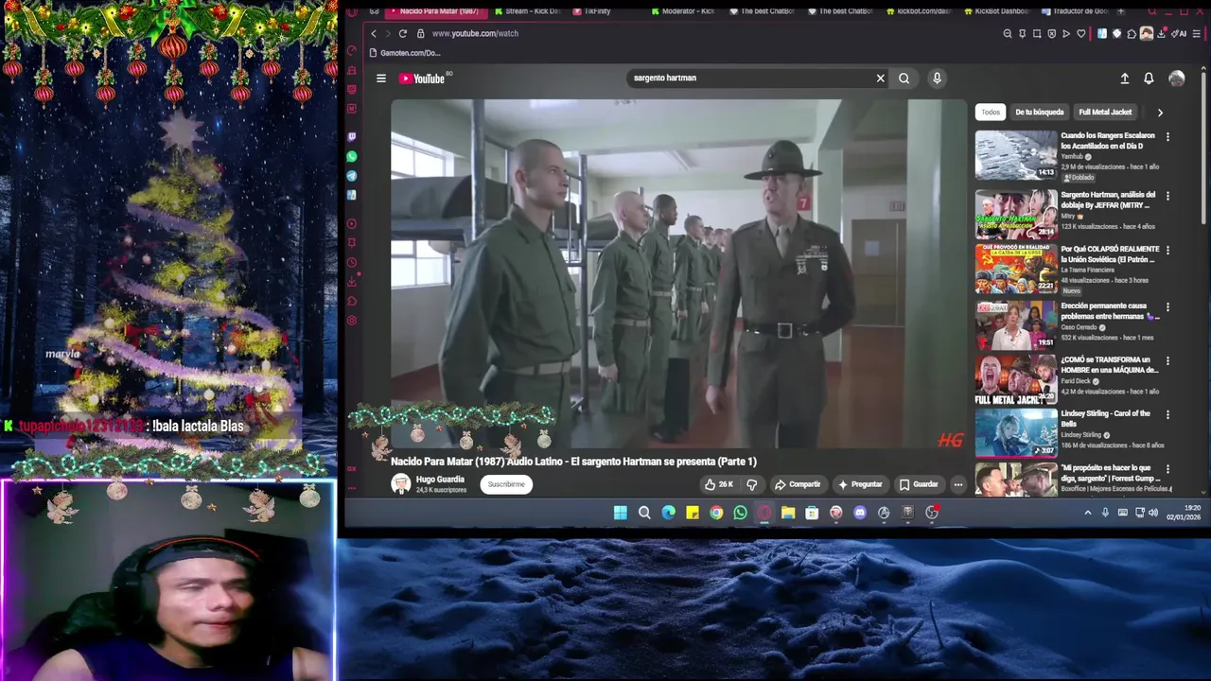Open the Windows Start button

(x=620, y=513)
